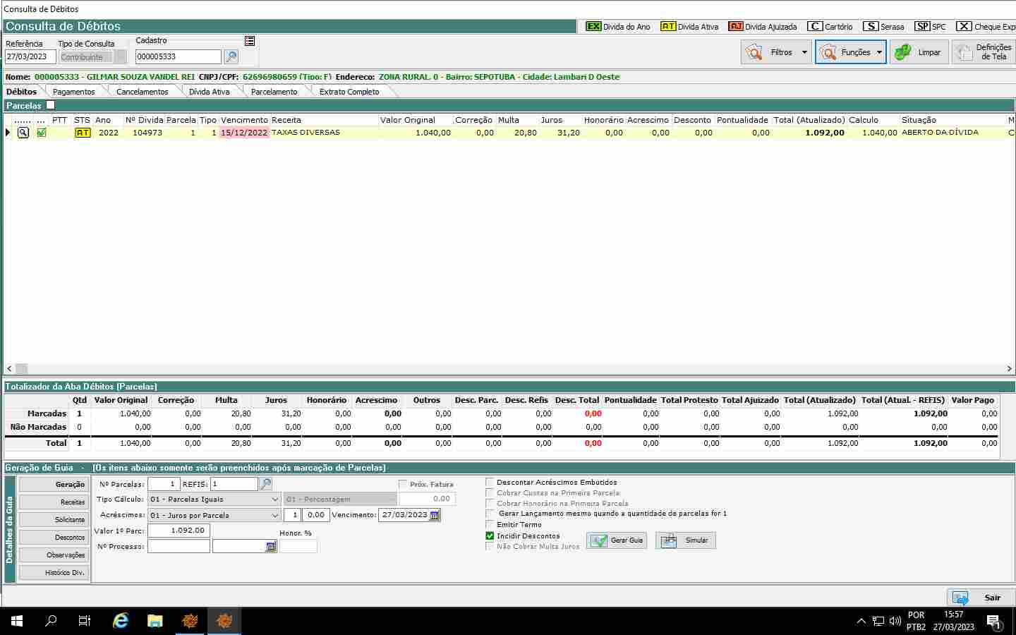Click the Limpar button with green icon
The height and width of the screenshot is (635, 1016).
point(919,52)
